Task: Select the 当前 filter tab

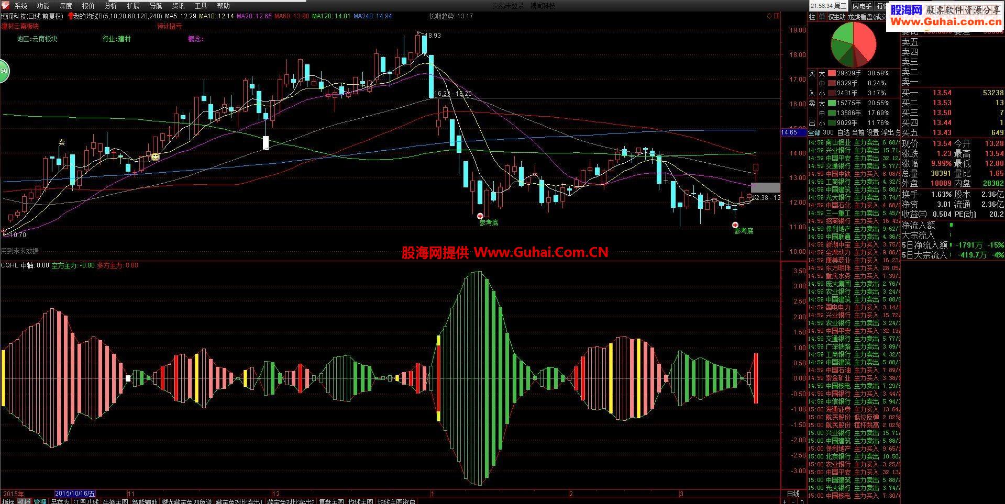Action: (x=858, y=132)
